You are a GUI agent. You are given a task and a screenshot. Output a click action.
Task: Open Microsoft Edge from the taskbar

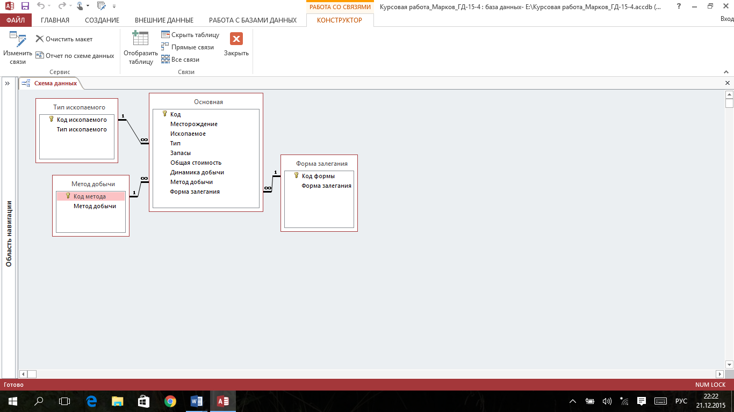[91, 401]
